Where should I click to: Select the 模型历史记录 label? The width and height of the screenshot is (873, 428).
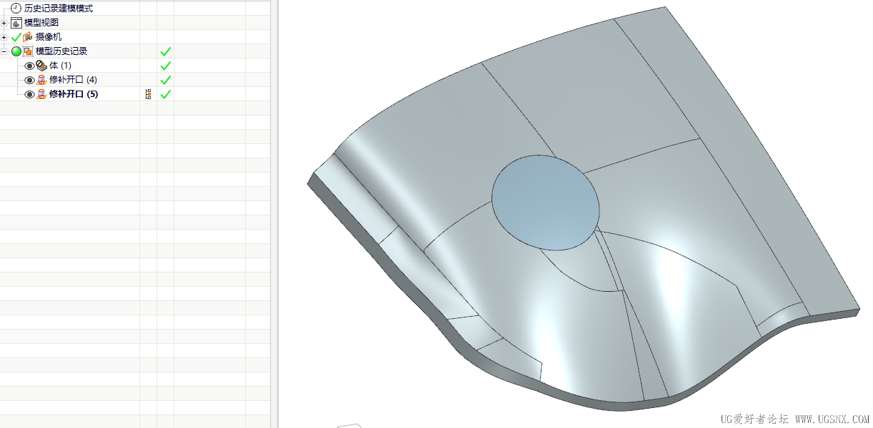point(61,51)
